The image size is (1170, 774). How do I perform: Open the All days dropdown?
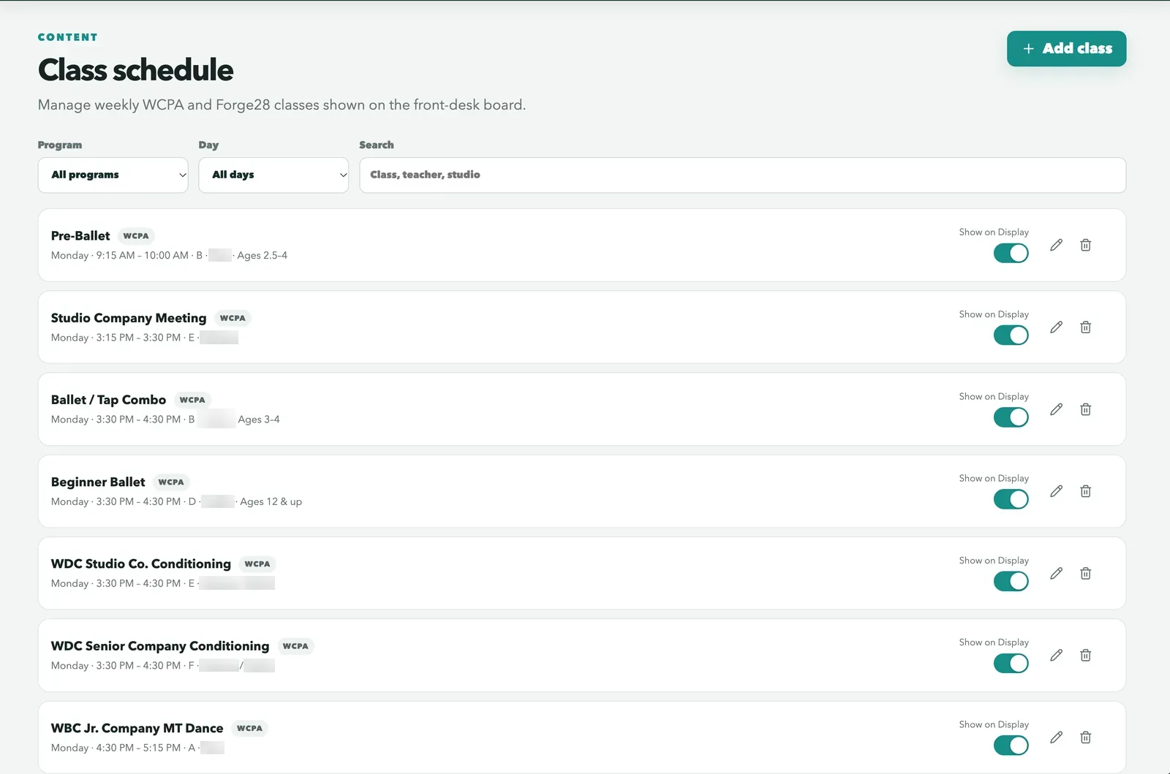tap(273, 175)
